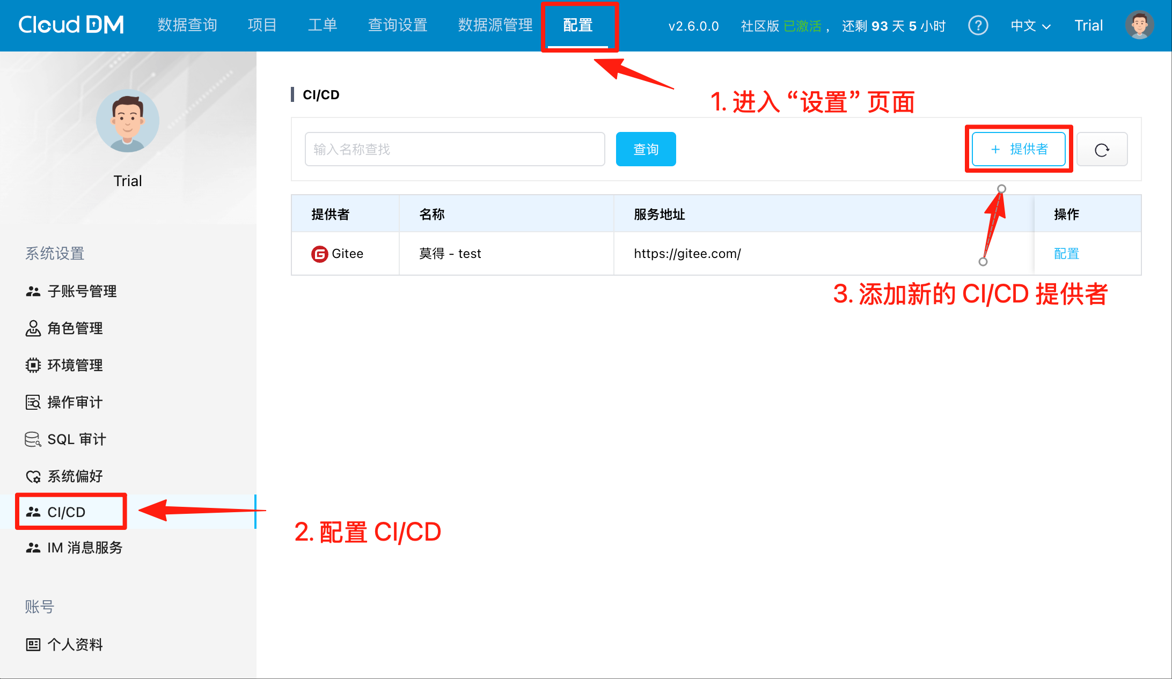Click the Gitee provider logo
1172x679 pixels.
click(x=319, y=254)
